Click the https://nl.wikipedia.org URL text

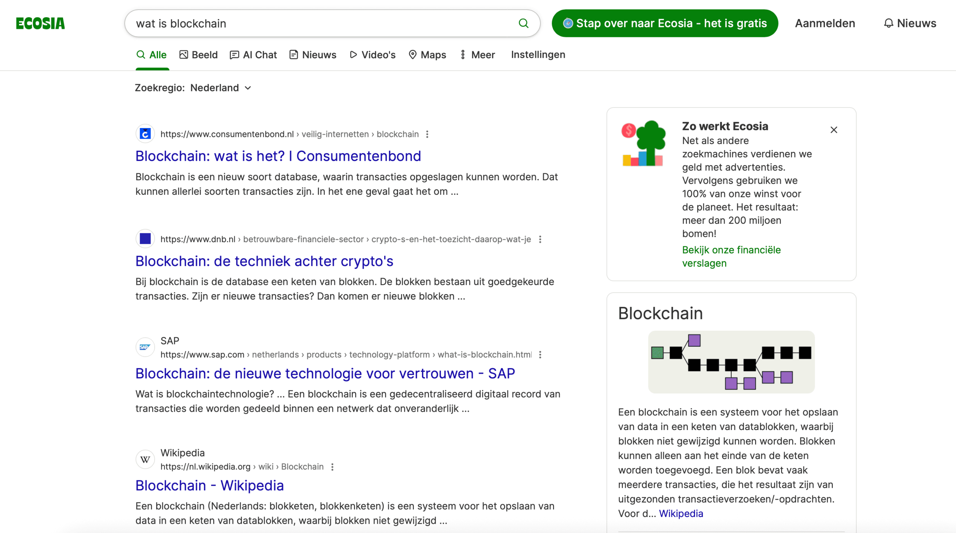pyautogui.click(x=205, y=467)
